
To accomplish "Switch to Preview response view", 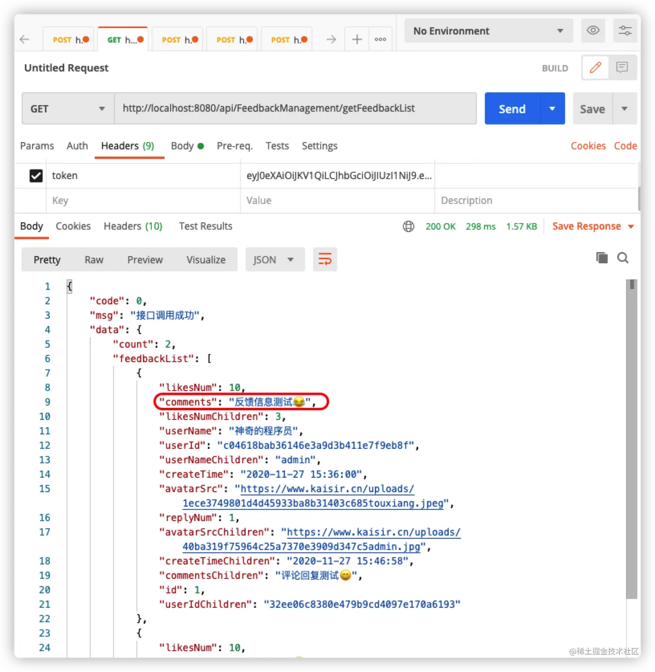I will (145, 260).
